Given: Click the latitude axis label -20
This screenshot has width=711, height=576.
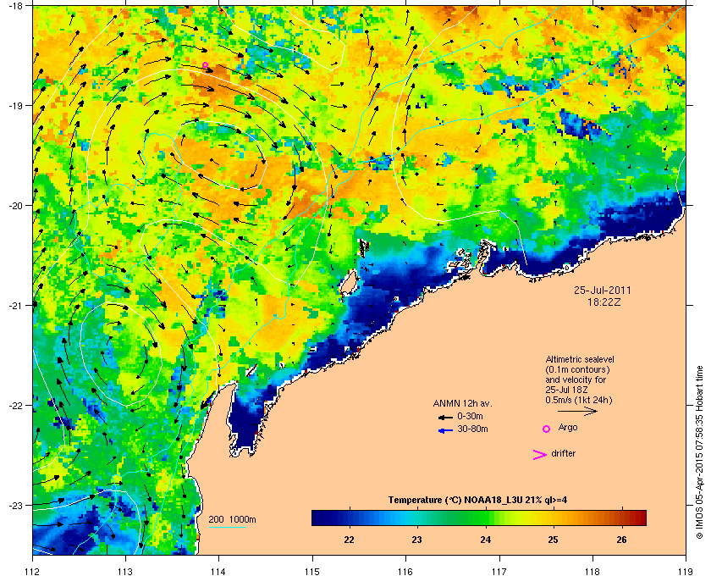Looking at the screenshot, I should (15, 206).
